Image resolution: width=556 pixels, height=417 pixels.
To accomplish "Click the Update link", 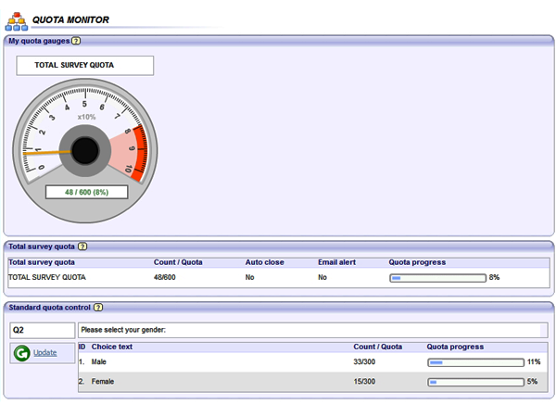I will [x=45, y=352].
